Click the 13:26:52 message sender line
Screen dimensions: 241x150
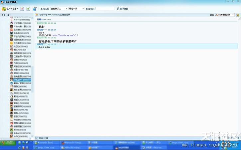point(47,37)
